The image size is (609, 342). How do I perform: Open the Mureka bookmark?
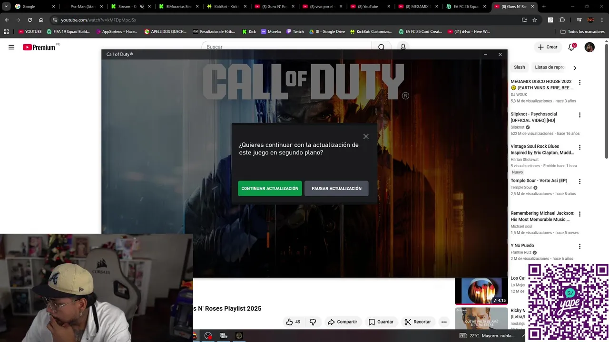271,31
